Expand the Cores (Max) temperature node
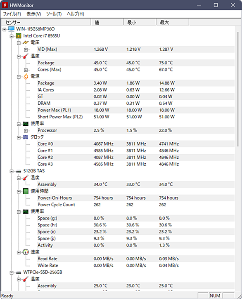 tap(26, 70)
